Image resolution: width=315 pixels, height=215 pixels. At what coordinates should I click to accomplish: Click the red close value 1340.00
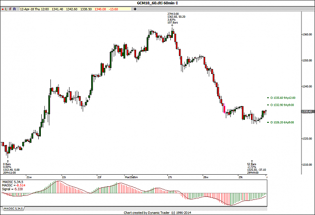(100, 9)
